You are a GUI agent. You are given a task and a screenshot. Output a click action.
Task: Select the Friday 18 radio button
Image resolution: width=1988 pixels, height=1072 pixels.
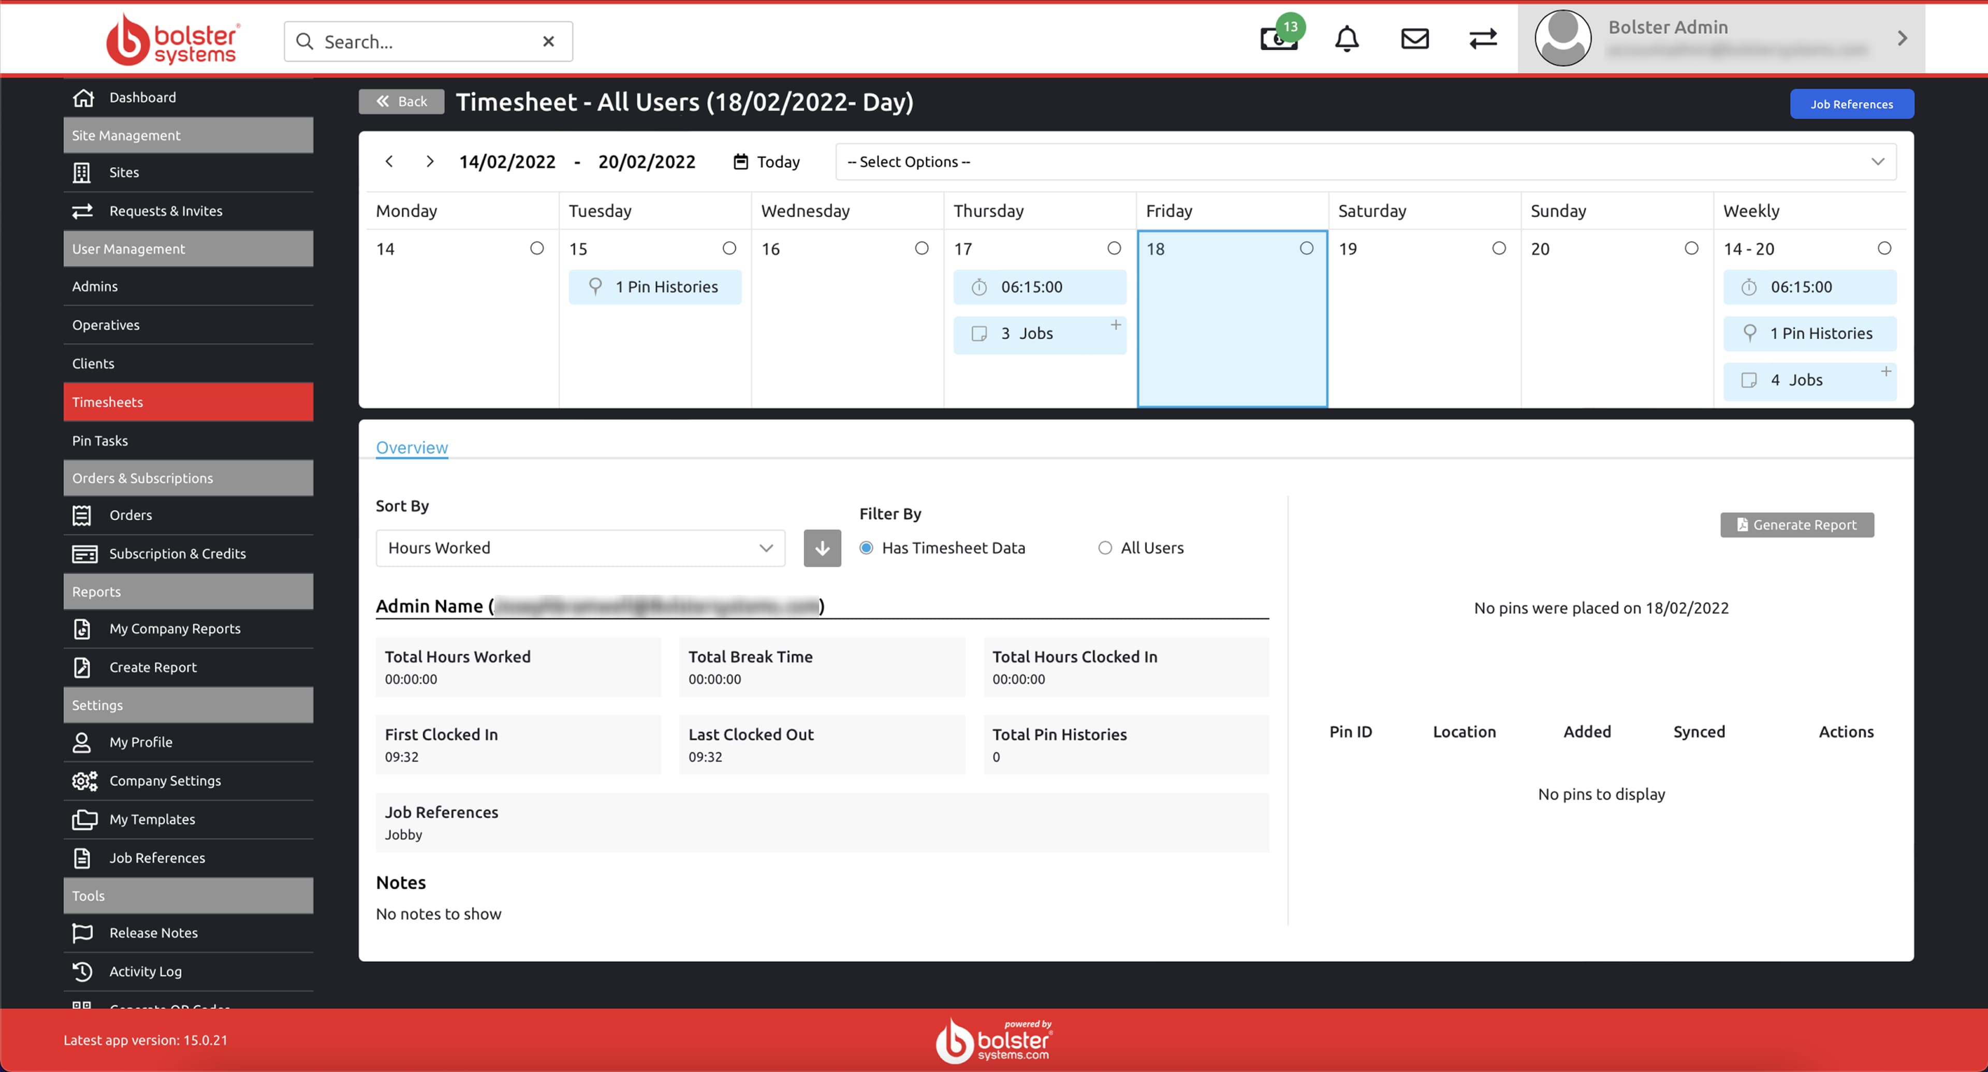(x=1306, y=248)
